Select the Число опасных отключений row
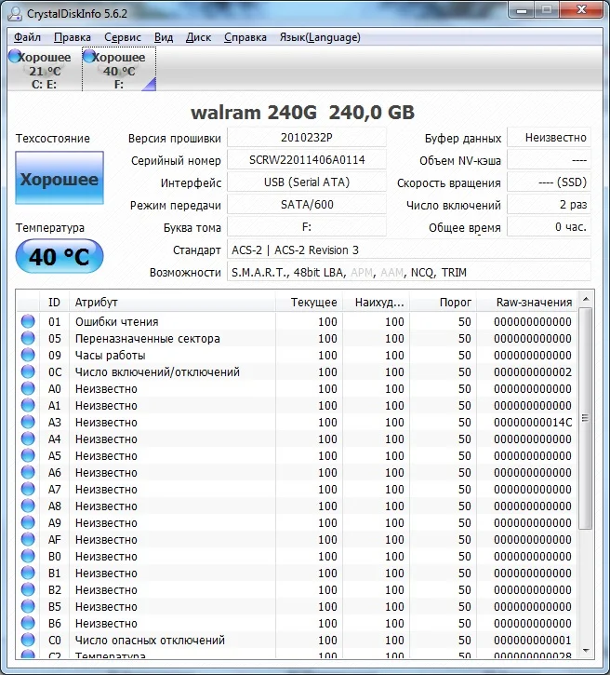Viewport: 610px width, 675px height. click(297, 641)
